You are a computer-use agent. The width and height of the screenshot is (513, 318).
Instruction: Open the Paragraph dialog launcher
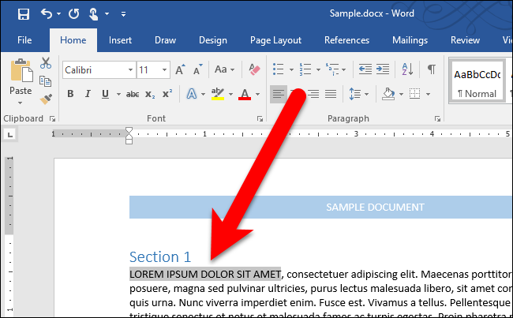(437, 119)
